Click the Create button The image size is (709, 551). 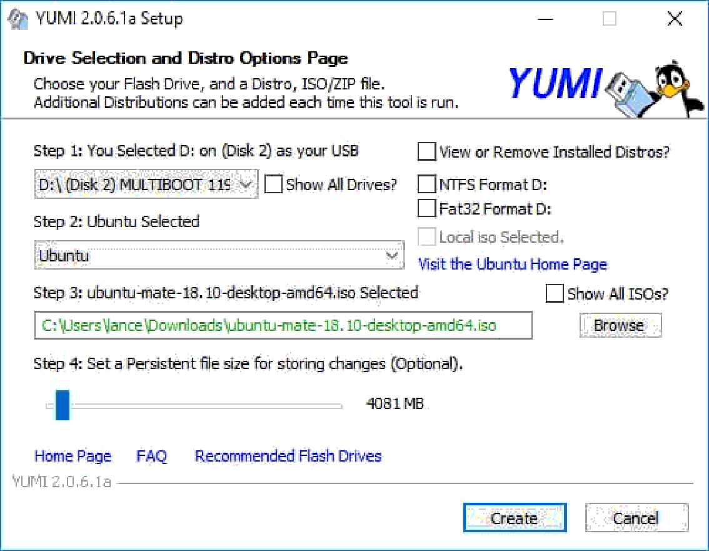tap(515, 518)
